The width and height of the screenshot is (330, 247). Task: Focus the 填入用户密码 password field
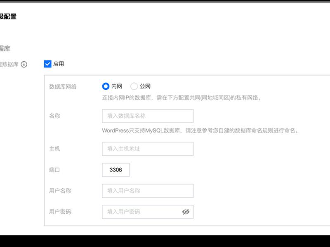pyautogui.click(x=148, y=212)
